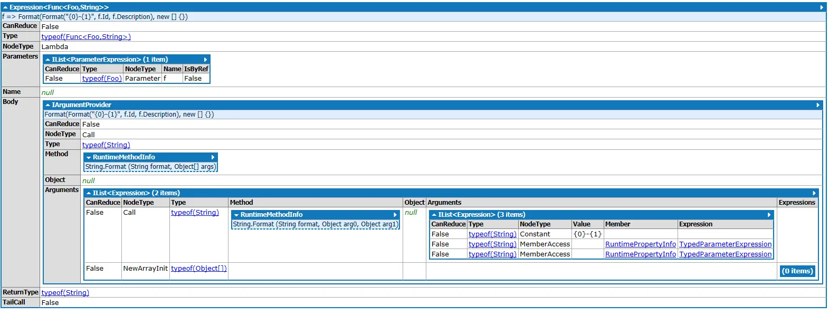Expand RuntimeMethodInfo with Object[] args signature
This screenshot has width=829, height=315.
pyautogui.click(x=89, y=157)
